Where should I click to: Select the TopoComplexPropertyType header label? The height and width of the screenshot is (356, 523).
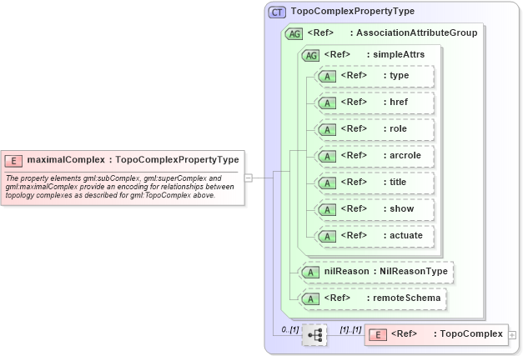click(353, 12)
